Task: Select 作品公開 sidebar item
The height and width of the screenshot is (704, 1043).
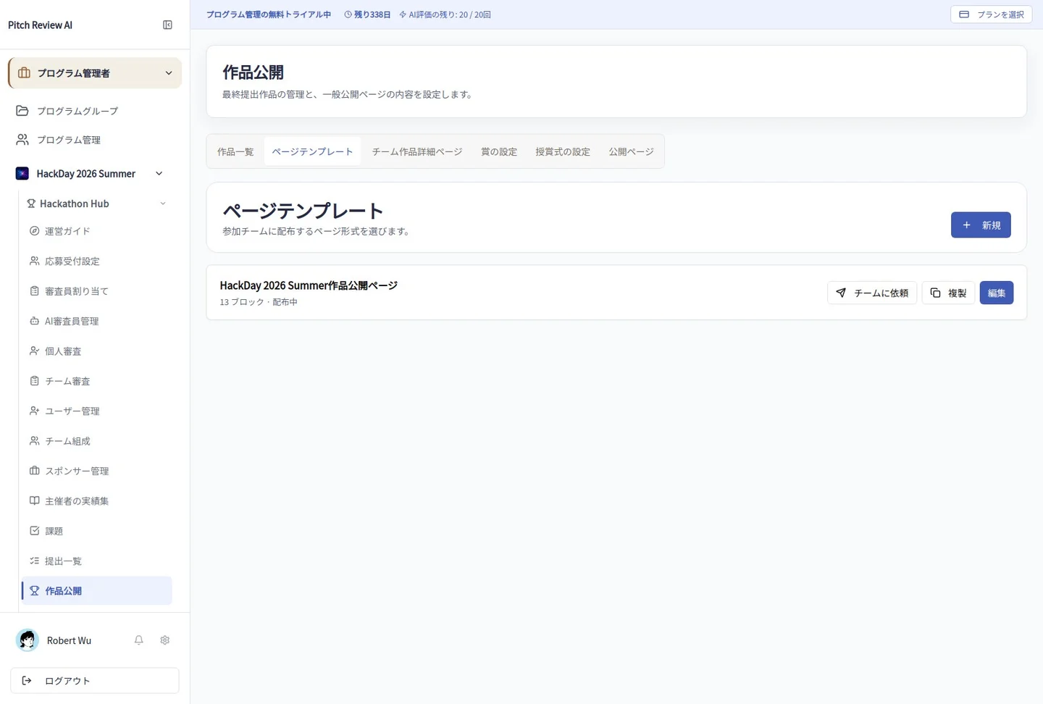Action: (97, 591)
